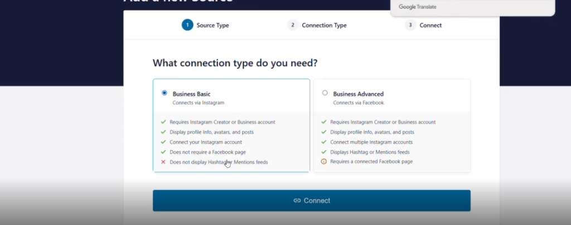Click the link icon on the Connect button
Viewport: 571px width, 225px height.
[x=297, y=200]
